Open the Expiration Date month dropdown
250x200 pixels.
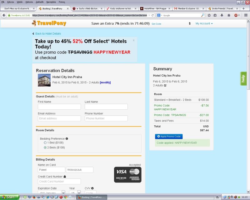(51, 192)
